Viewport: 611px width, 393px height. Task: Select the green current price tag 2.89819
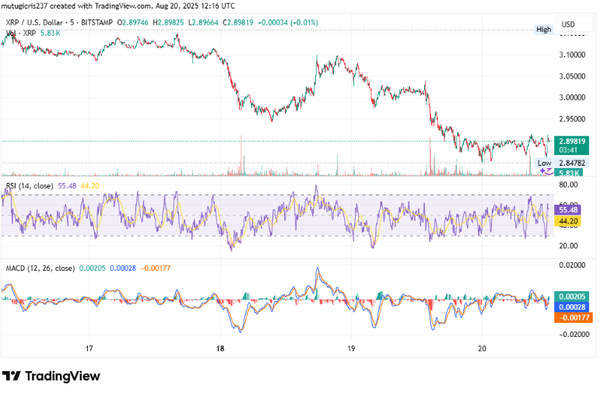point(572,142)
